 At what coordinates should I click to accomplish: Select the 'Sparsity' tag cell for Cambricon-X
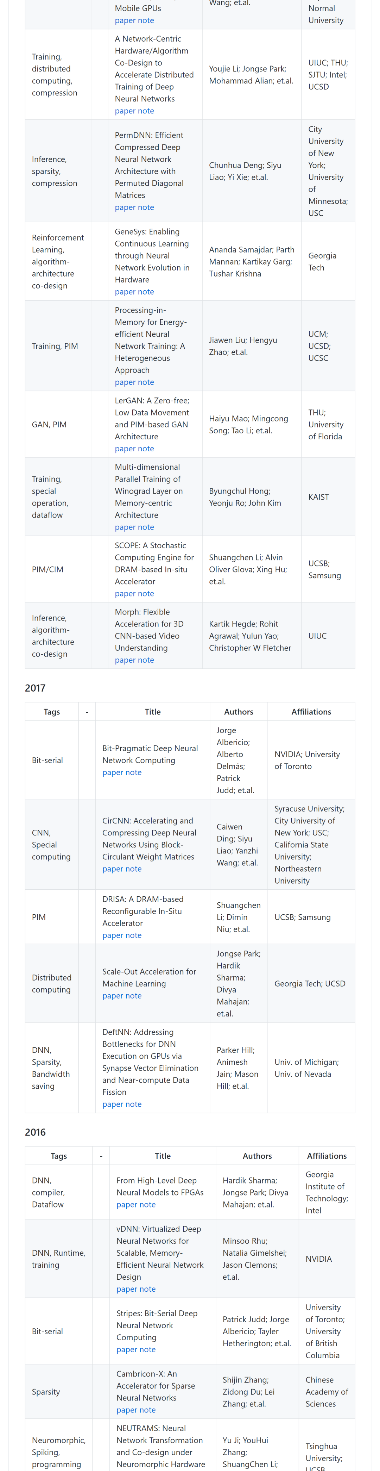(59, 1392)
